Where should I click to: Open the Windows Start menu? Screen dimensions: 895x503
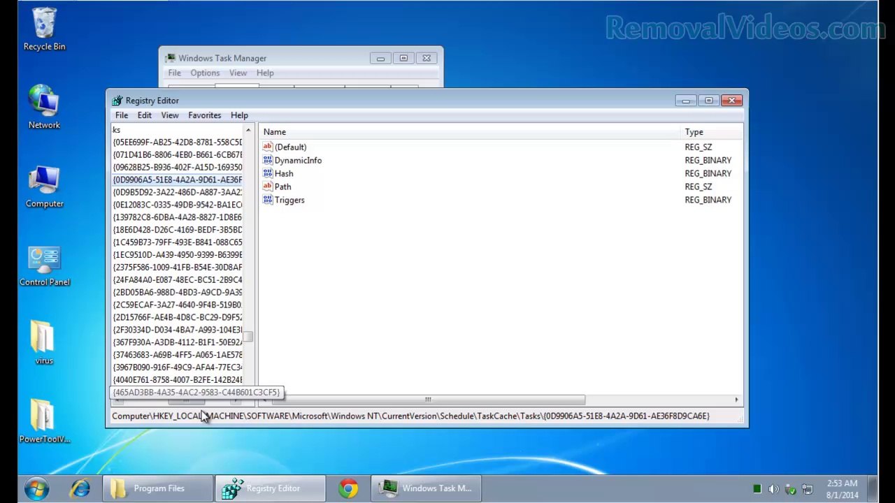pos(36,488)
